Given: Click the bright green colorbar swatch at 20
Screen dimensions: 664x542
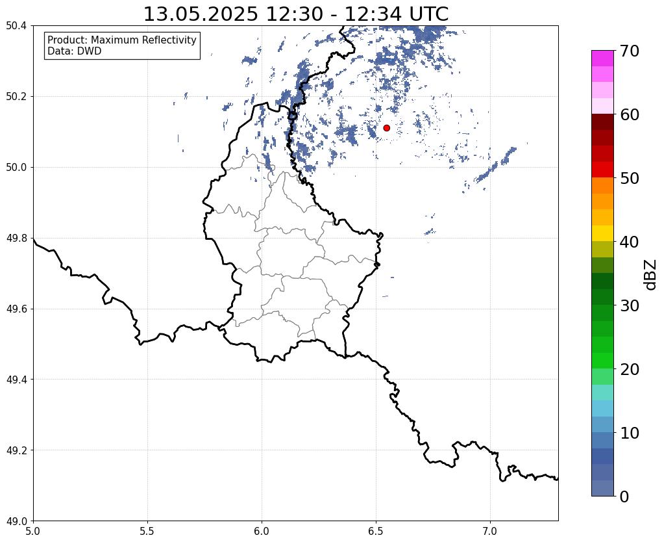Looking at the screenshot, I should 602,361.
